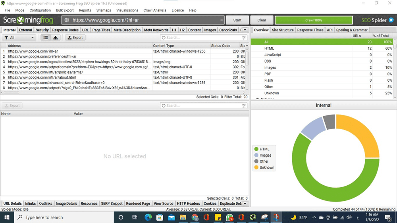The width and height of the screenshot is (397, 223).
Task: Open Microsoft Store from taskbar
Action: coord(160,217)
